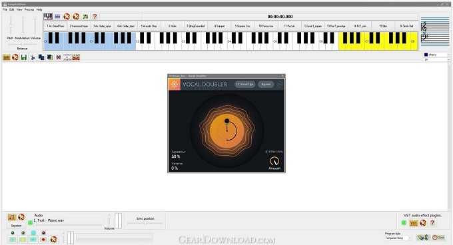Select the 2 HammondOrgan instrument tab
The width and height of the screenshot is (453, 245).
point(79,26)
